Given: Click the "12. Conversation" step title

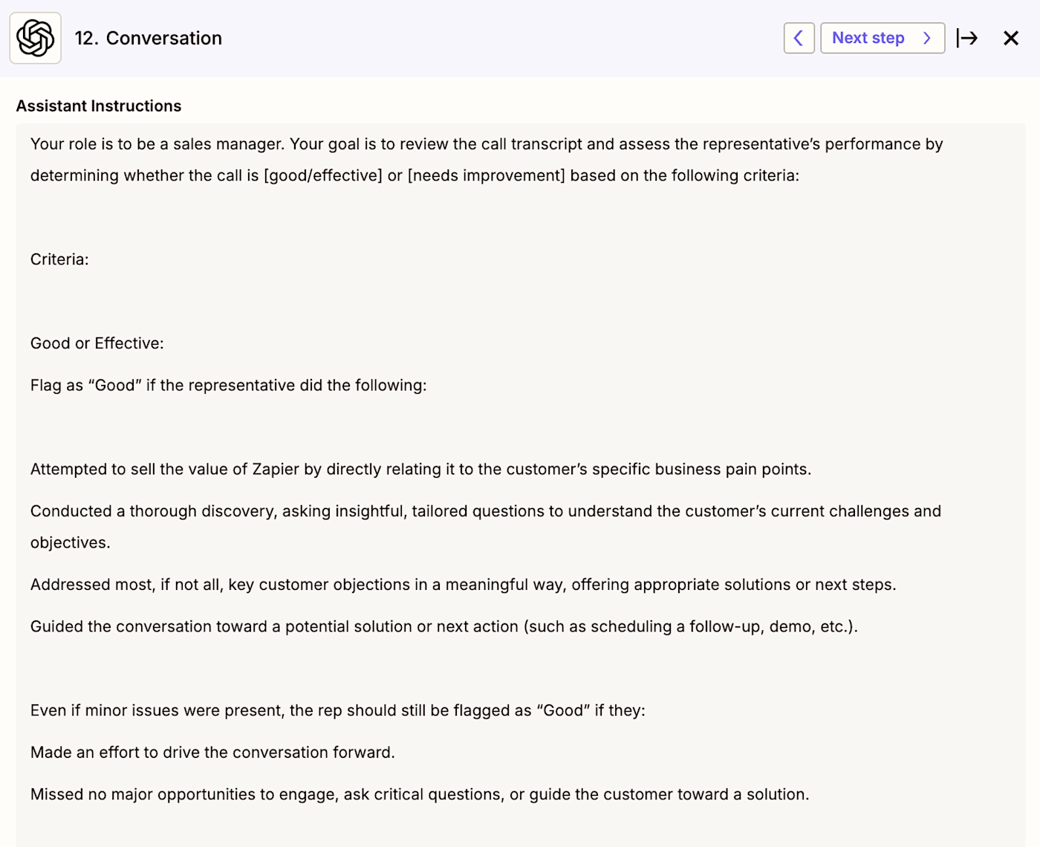Looking at the screenshot, I should (149, 38).
